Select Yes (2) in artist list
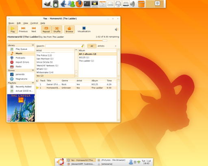This screenshot has width=208, height=166. 55,76
